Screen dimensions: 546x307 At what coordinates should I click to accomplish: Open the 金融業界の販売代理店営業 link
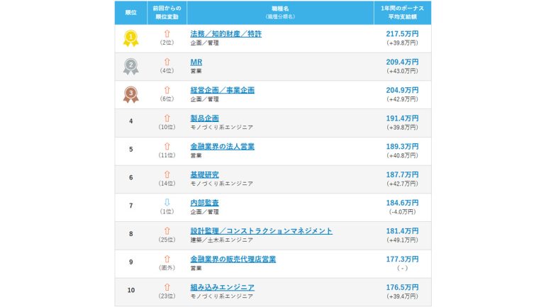point(233,259)
